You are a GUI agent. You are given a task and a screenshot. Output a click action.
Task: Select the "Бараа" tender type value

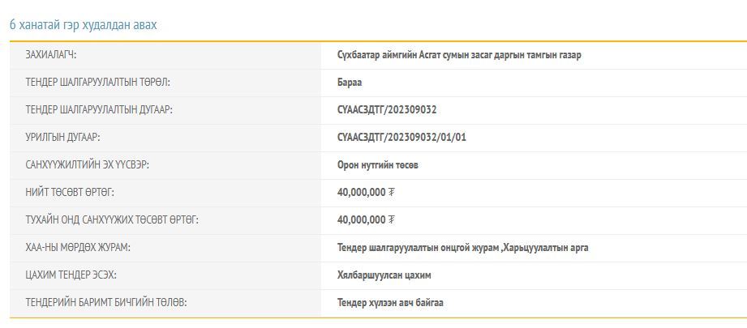click(350, 83)
